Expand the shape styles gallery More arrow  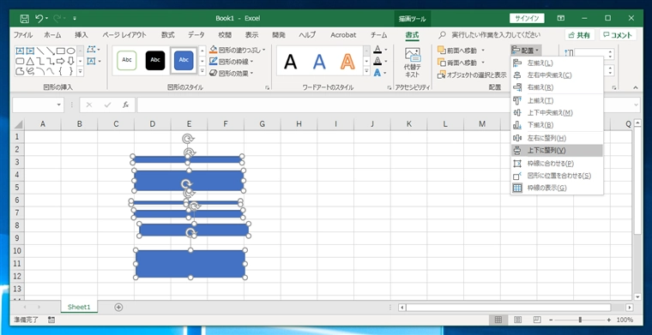[x=202, y=71]
